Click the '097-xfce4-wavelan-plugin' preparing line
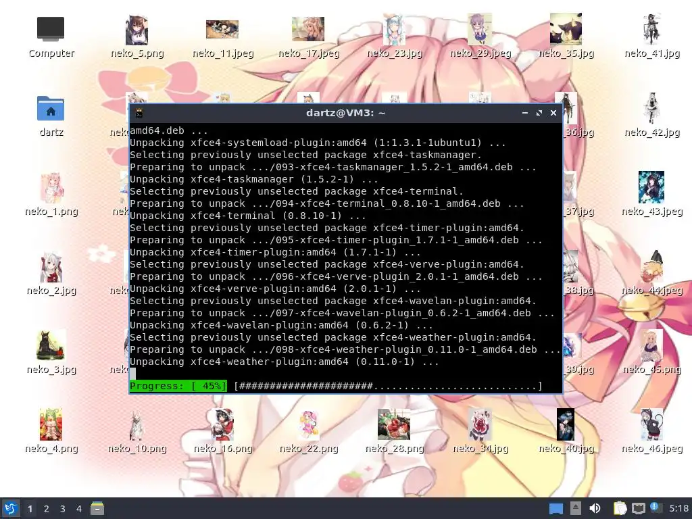Screen dimensions: 692x519 [x=342, y=313]
